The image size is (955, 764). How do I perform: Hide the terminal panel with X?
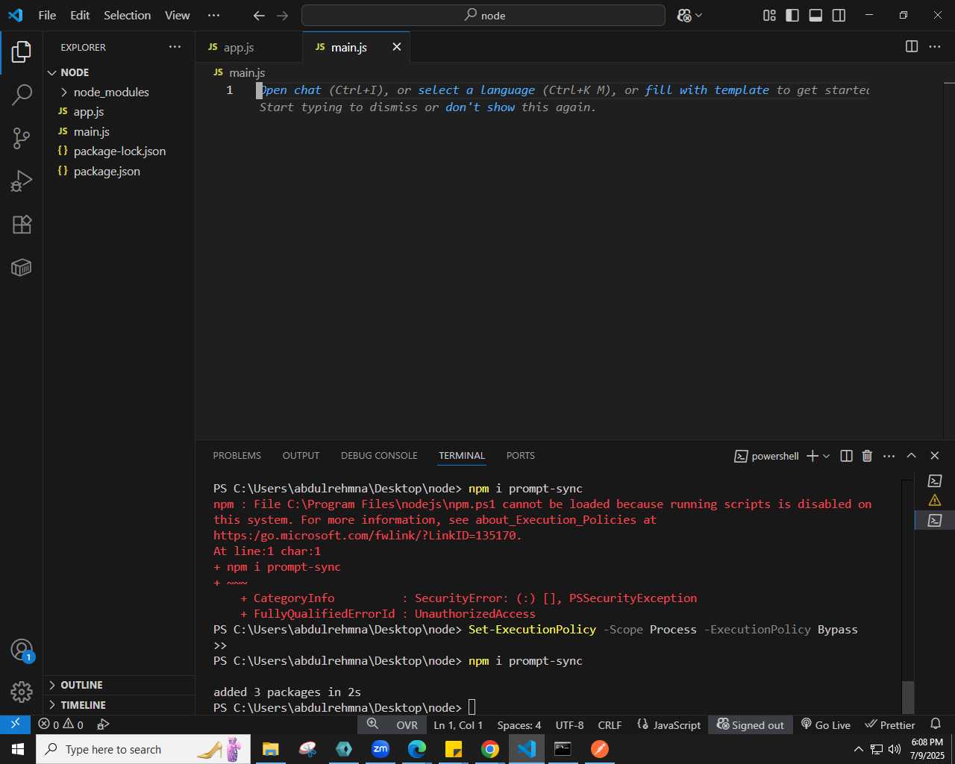coord(934,456)
